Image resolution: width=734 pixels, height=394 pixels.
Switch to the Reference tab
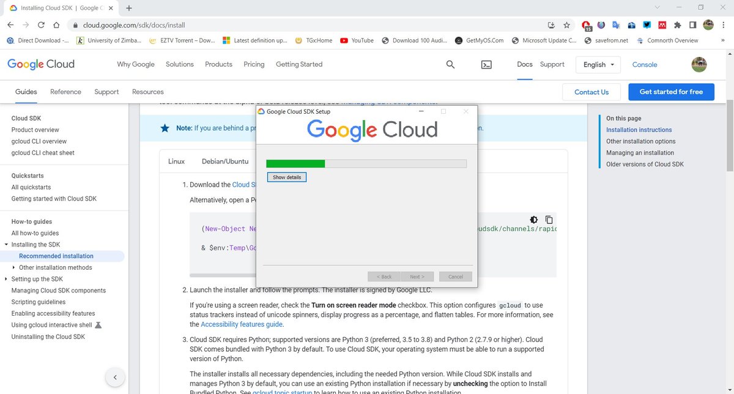pyautogui.click(x=65, y=92)
